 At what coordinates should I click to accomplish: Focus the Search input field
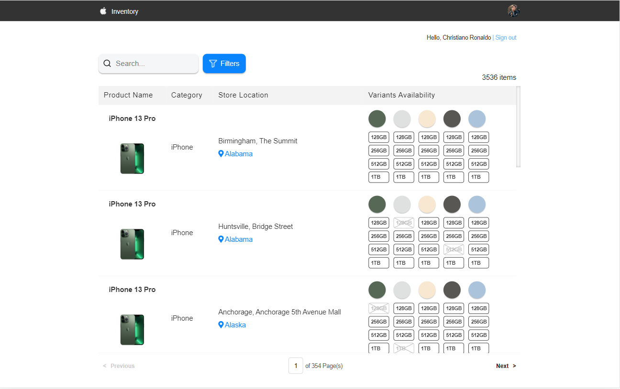click(x=148, y=64)
